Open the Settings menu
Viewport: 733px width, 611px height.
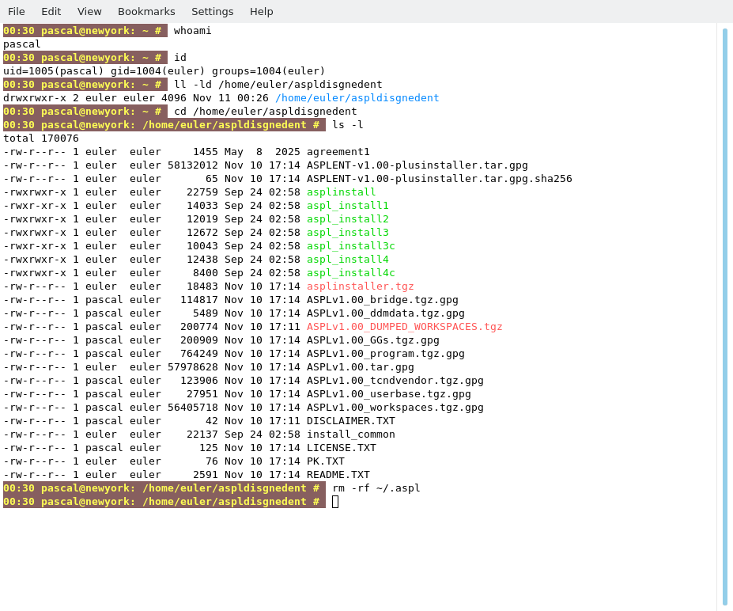pos(212,11)
